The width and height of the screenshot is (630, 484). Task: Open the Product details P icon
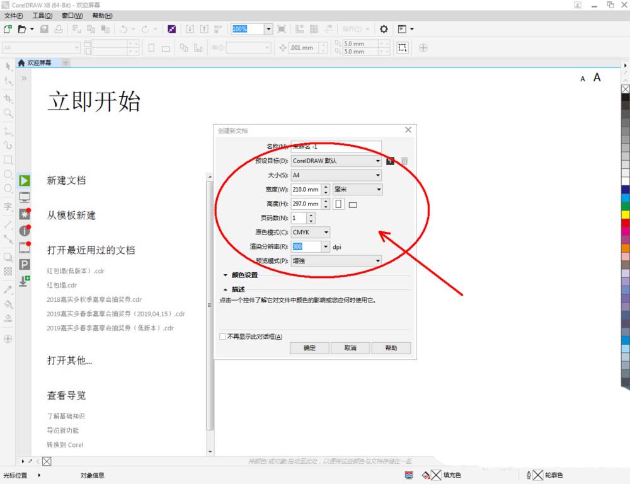click(x=25, y=264)
